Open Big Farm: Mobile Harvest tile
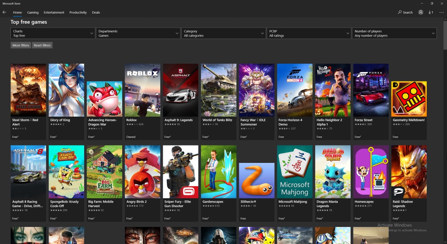 [104, 183]
